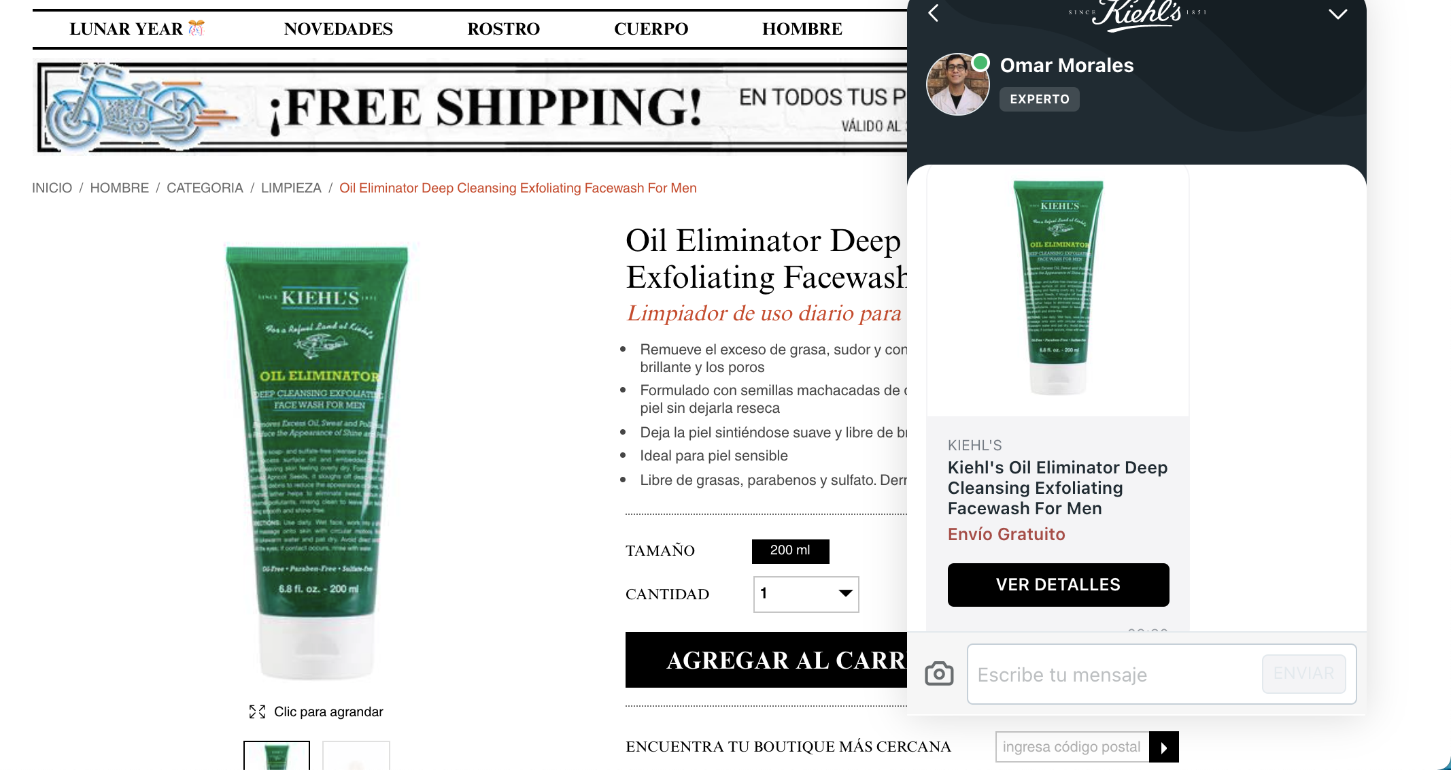Viewport: 1451px width, 770px height.
Task: Select the 200 ml size option
Action: point(790,551)
